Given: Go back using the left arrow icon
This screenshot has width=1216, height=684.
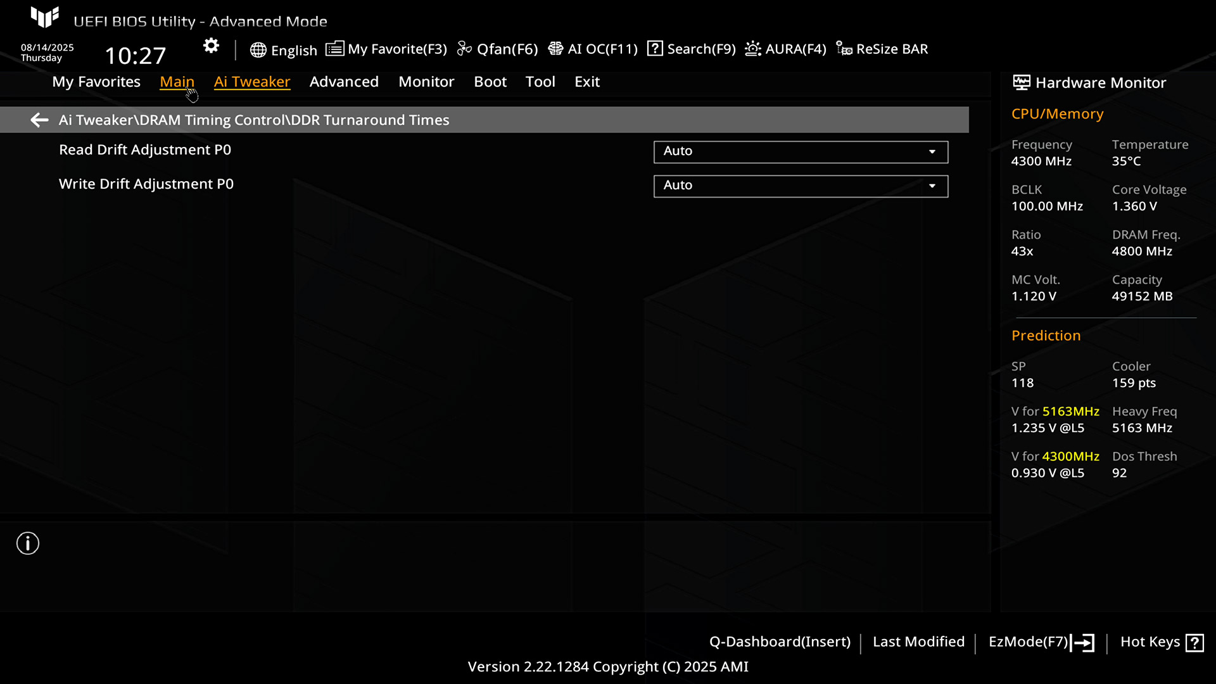Looking at the screenshot, I should point(39,120).
